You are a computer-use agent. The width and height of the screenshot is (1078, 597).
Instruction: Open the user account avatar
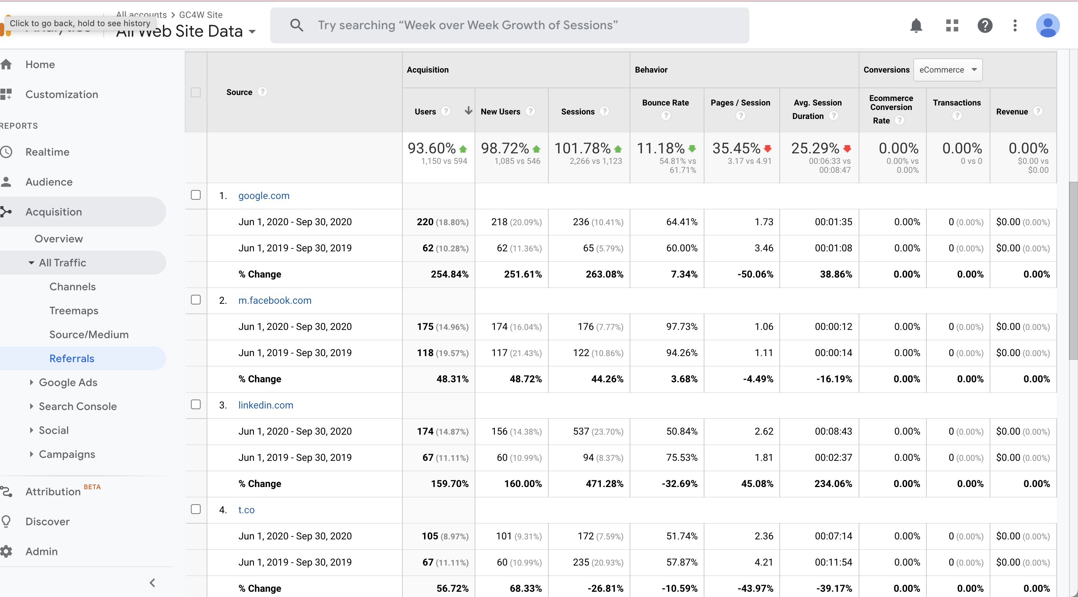[1047, 25]
